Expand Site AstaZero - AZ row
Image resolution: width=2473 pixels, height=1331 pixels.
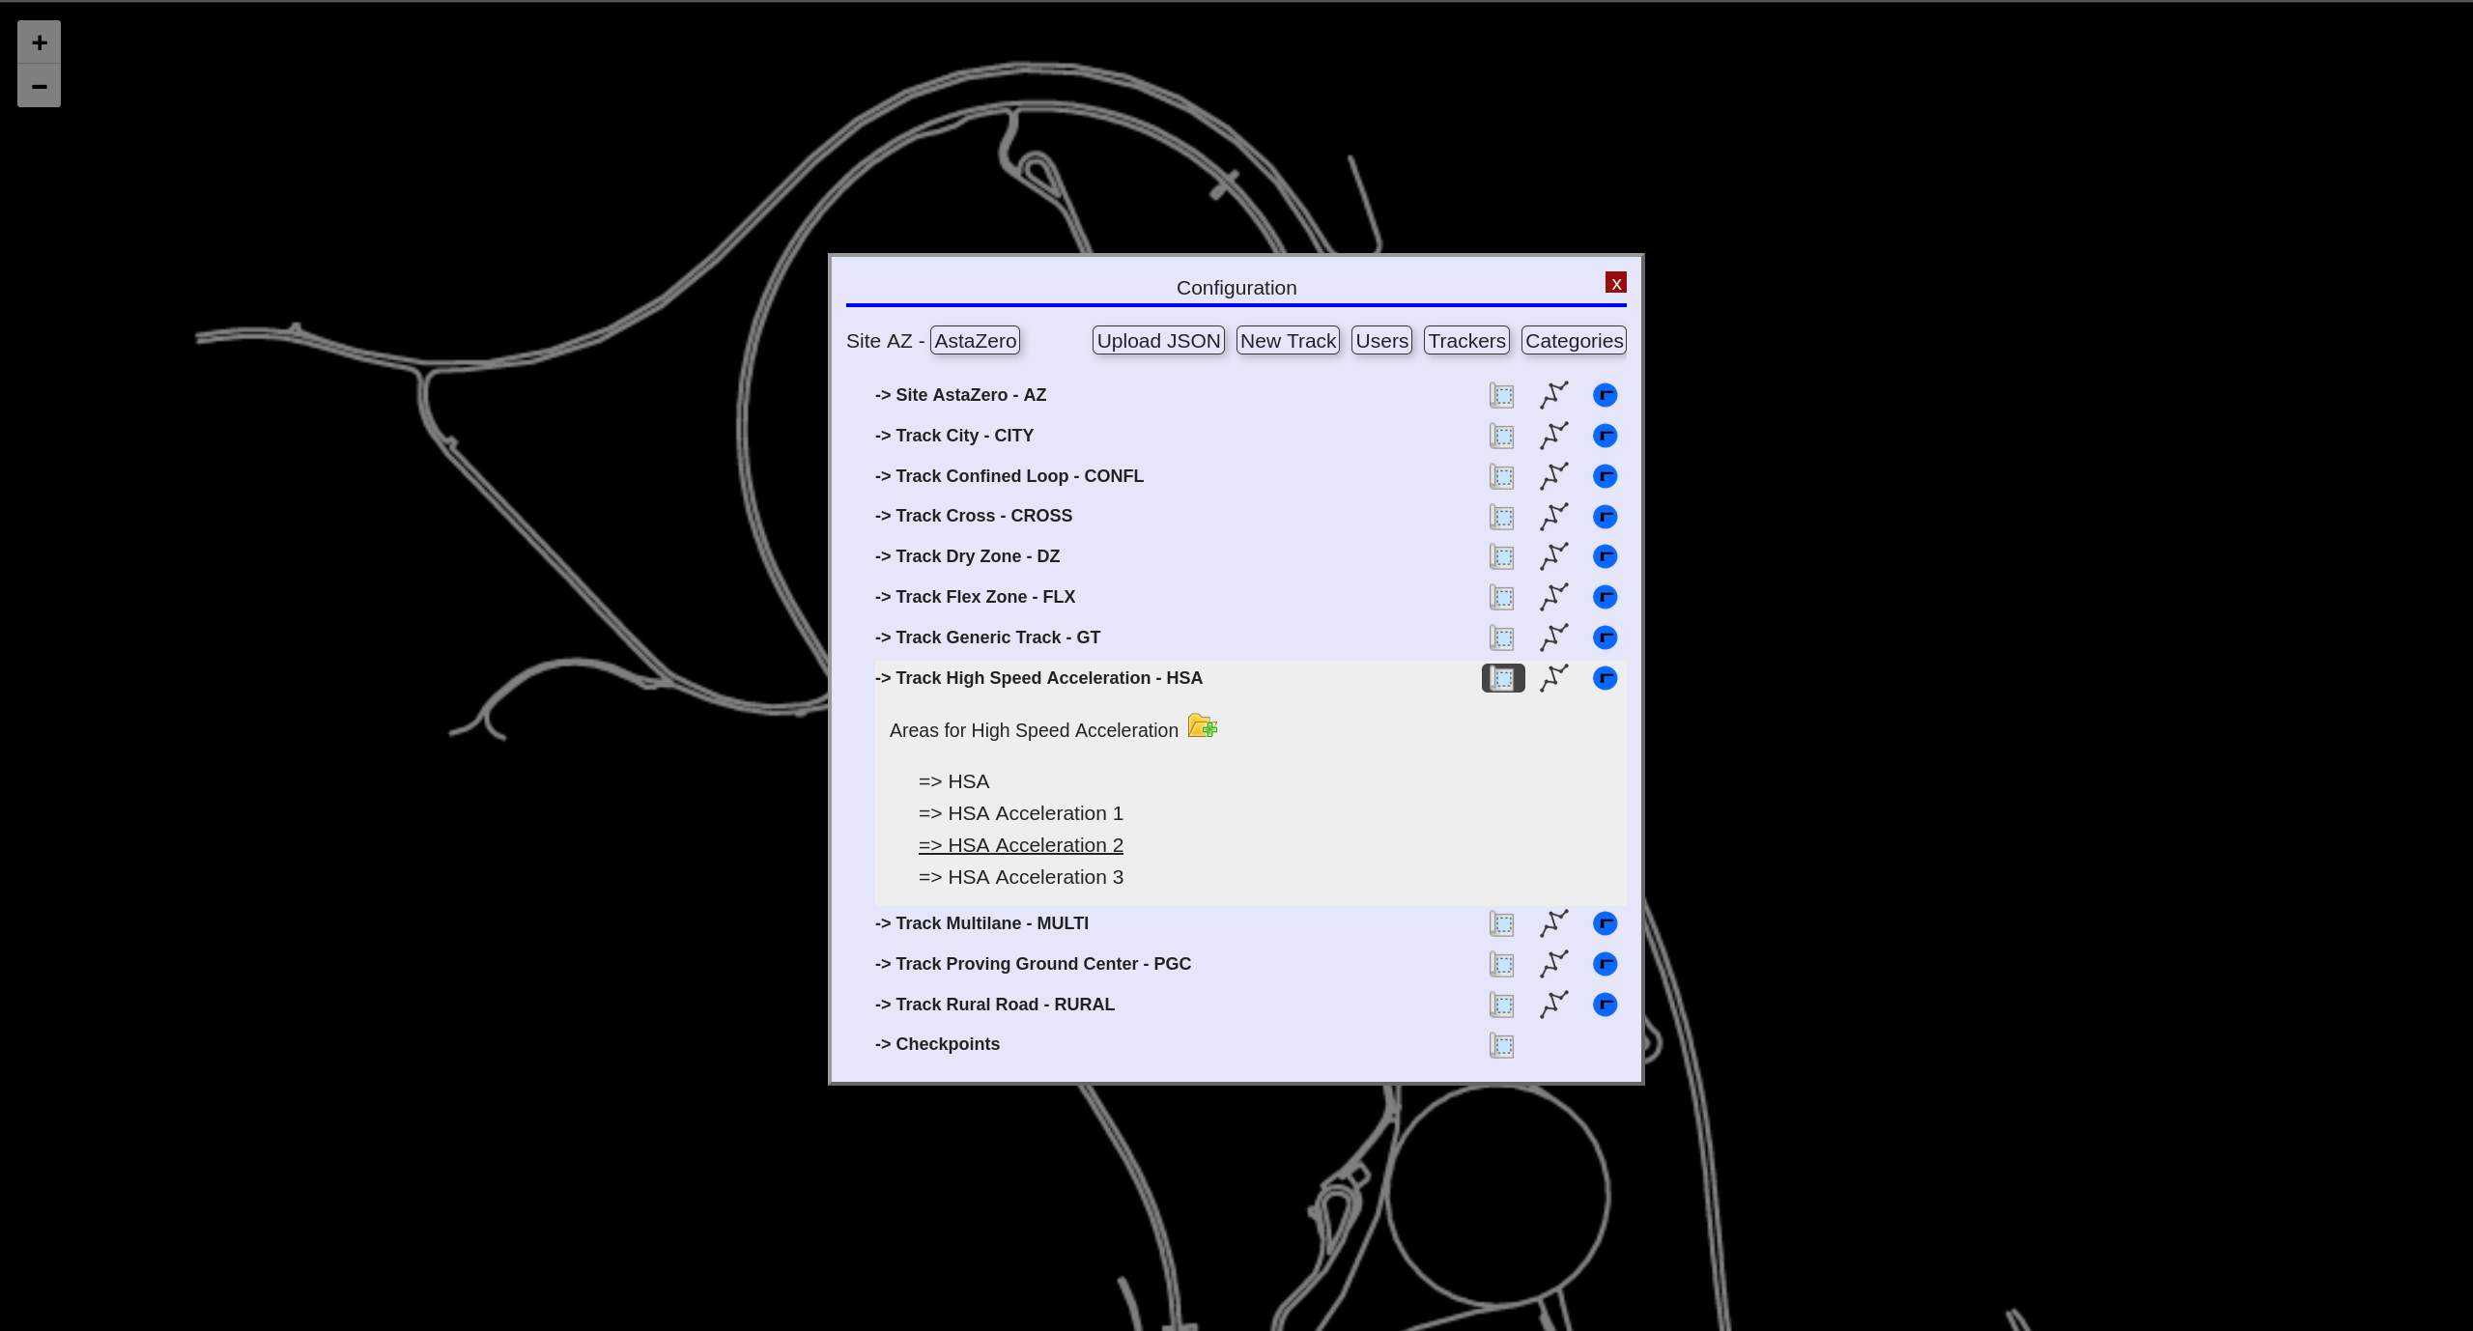(960, 395)
